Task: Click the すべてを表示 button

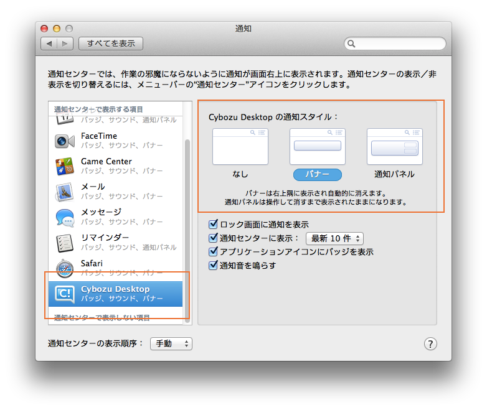Action: tap(111, 44)
